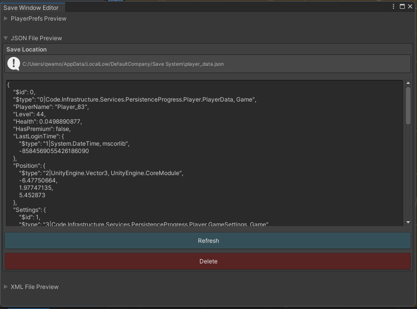Close the Save Window Editor window
417x309 pixels.
coord(410,6)
